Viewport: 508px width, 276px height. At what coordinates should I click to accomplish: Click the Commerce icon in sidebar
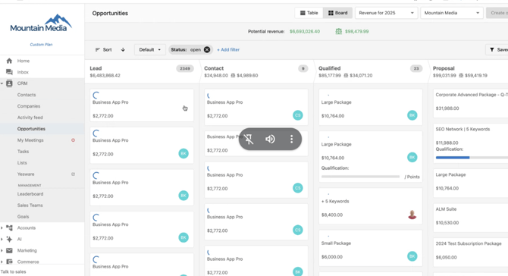click(x=9, y=262)
